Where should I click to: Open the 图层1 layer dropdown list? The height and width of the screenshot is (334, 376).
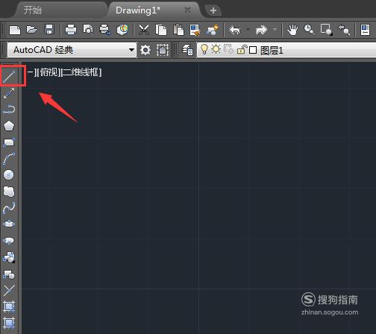pyautogui.click(x=286, y=50)
